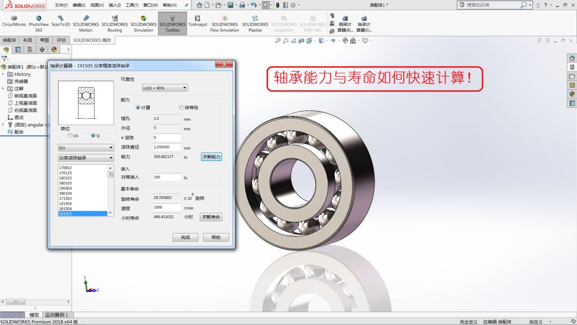Choose the 排等级 radio option
The height and width of the screenshot is (325, 577).
181,107
